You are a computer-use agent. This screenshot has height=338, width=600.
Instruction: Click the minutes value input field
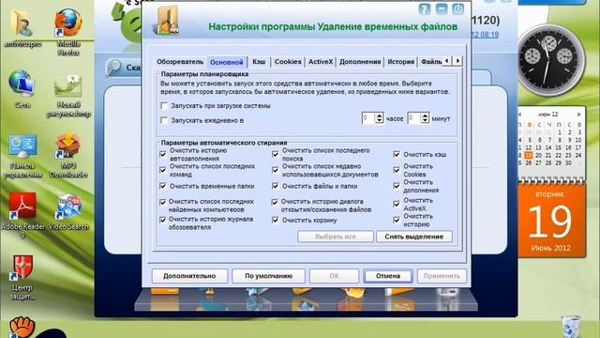pos(414,118)
